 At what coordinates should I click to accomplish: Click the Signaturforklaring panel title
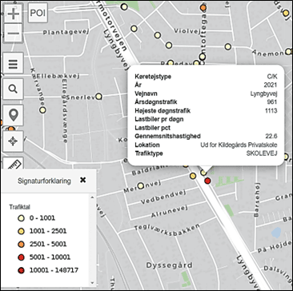44,181
